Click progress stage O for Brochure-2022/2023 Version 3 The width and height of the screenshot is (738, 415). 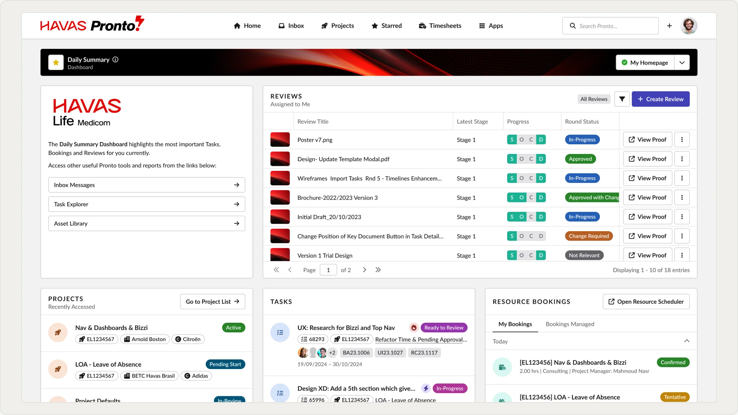click(521, 197)
